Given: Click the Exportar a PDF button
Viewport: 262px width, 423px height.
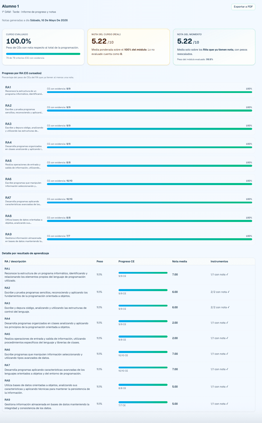Looking at the screenshot, I should (x=243, y=7).
